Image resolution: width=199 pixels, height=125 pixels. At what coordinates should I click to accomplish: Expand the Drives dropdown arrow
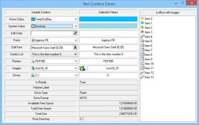click(x=76, y=75)
